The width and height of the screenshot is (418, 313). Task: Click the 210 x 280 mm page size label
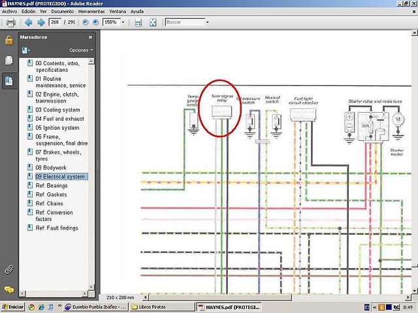pos(120,297)
